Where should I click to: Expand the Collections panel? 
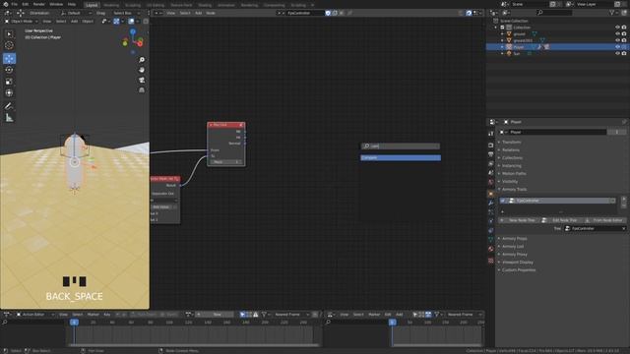click(x=512, y=157)
